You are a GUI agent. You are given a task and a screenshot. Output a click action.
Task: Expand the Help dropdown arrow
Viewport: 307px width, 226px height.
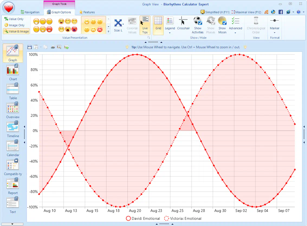[x=304, y=12]
